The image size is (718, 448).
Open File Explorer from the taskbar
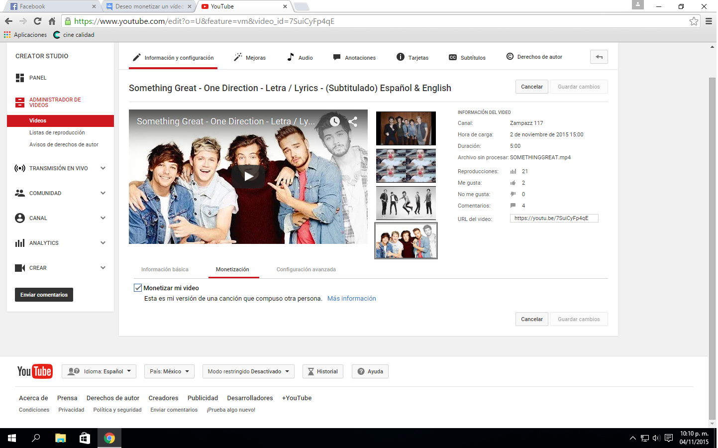click(60, 438)
